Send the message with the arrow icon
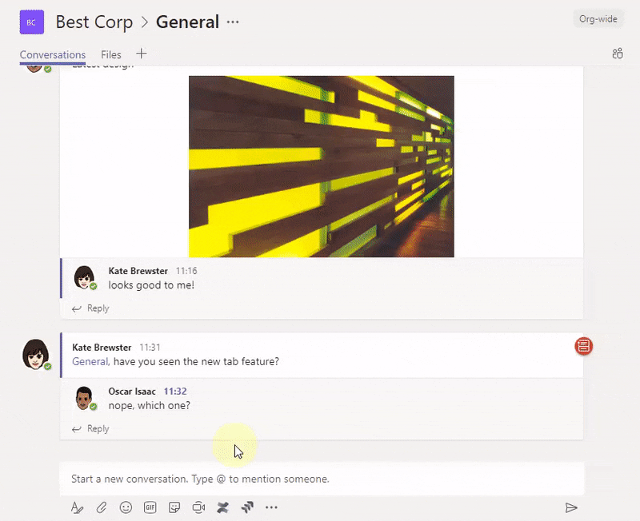 (x=571, y=507)
